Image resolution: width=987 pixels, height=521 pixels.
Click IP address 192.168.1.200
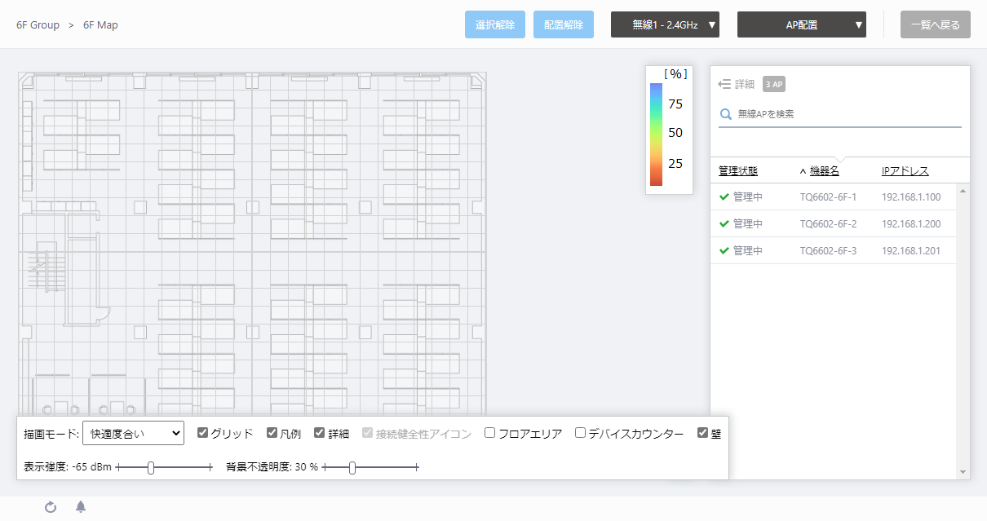pos(911,223)
